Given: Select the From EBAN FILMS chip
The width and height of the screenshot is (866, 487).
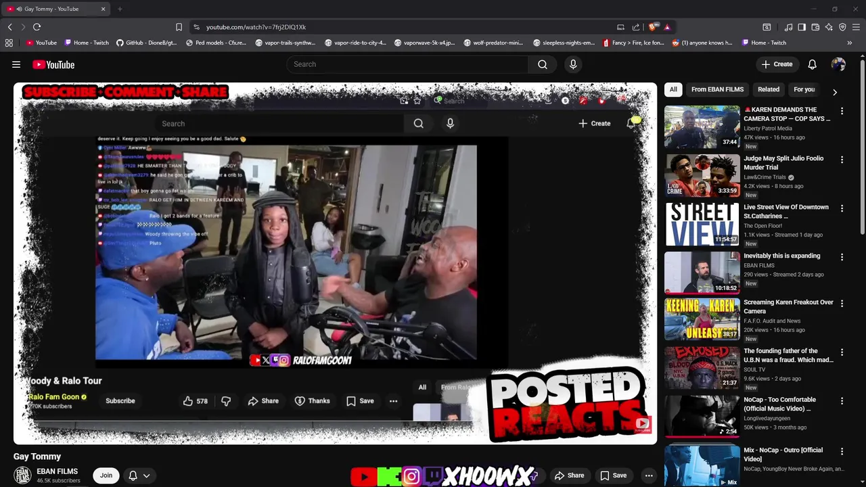Looking at the screenshot, I should pyautogui.click(x=717, y=89).
